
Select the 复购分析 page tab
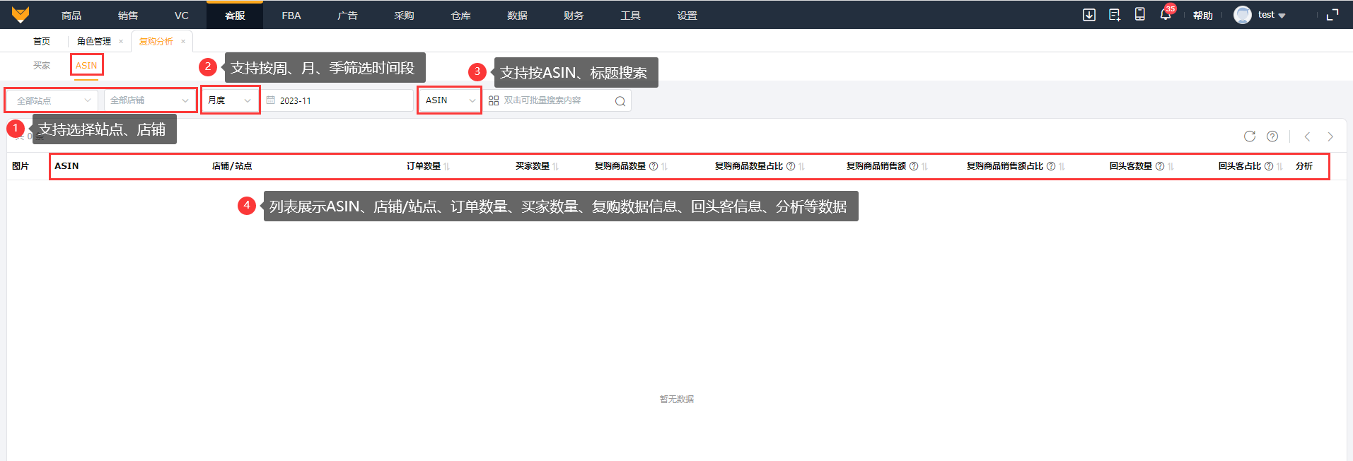tap(156, 42)
